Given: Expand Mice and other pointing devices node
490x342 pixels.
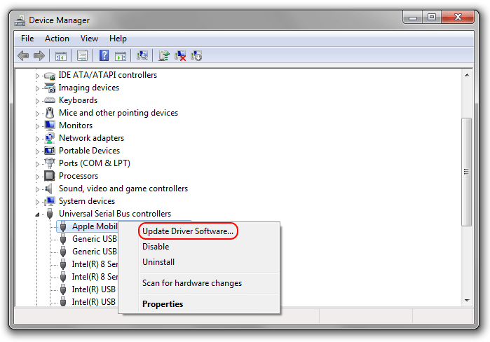Looking at the screenshot, I should coord(37,114).
